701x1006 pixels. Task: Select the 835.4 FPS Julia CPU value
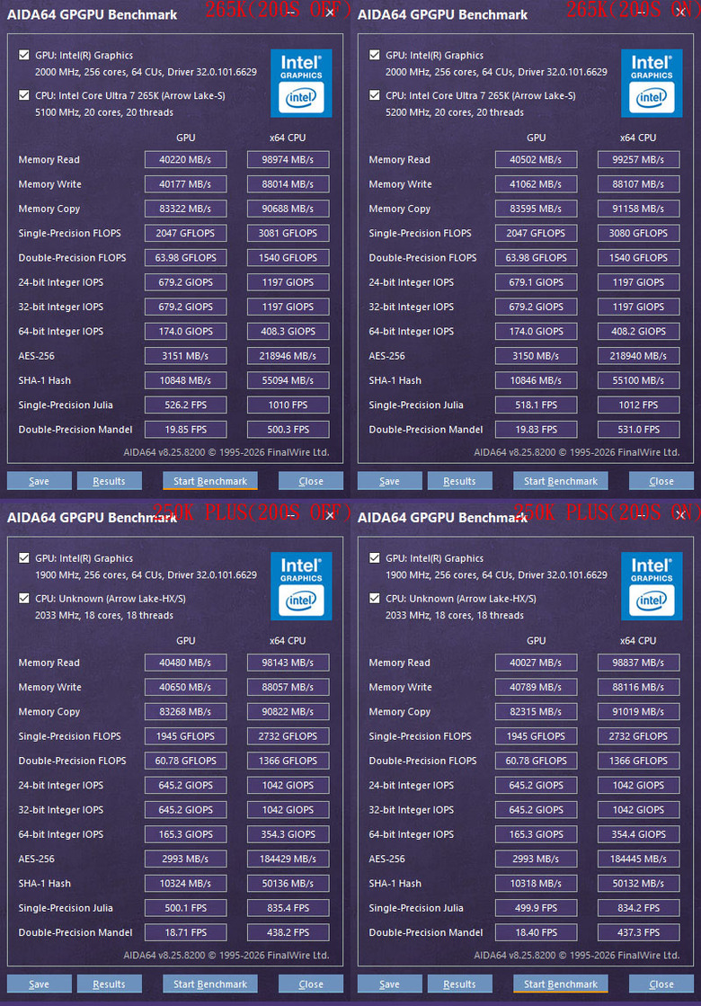point(288,908)
